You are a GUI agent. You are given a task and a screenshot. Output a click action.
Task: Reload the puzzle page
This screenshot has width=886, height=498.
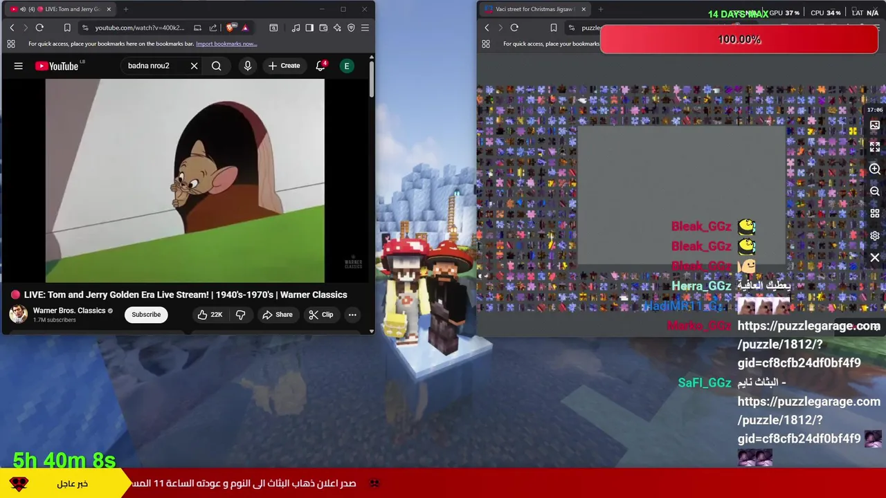pos(514,28)
